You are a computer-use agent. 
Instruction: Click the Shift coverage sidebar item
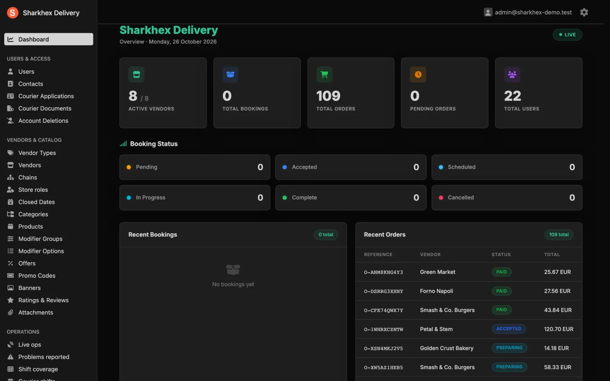tap(38, 369)
